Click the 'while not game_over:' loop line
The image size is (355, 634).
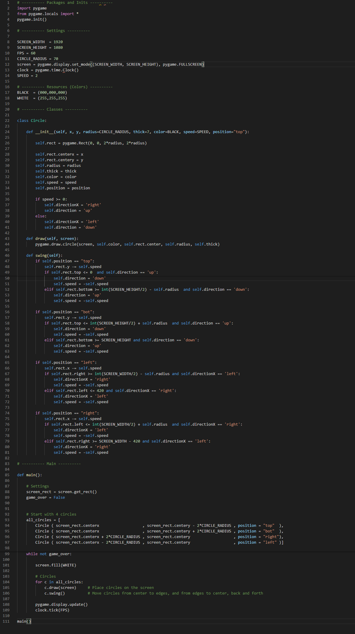(x=49, y=554)
